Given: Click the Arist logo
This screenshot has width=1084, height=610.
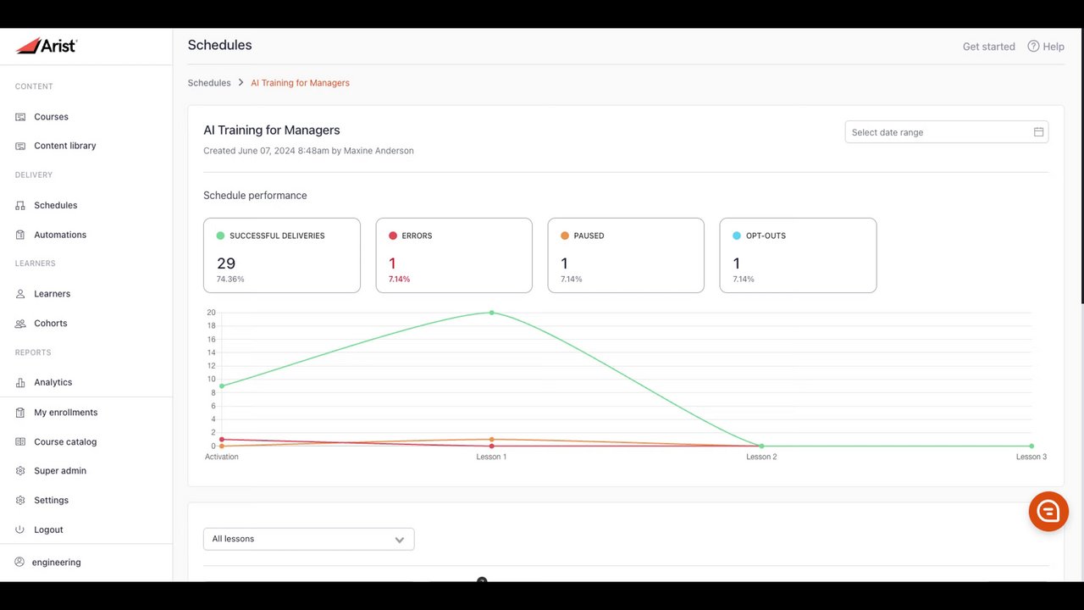Looking at the screenshot, I should click(47, 46).
